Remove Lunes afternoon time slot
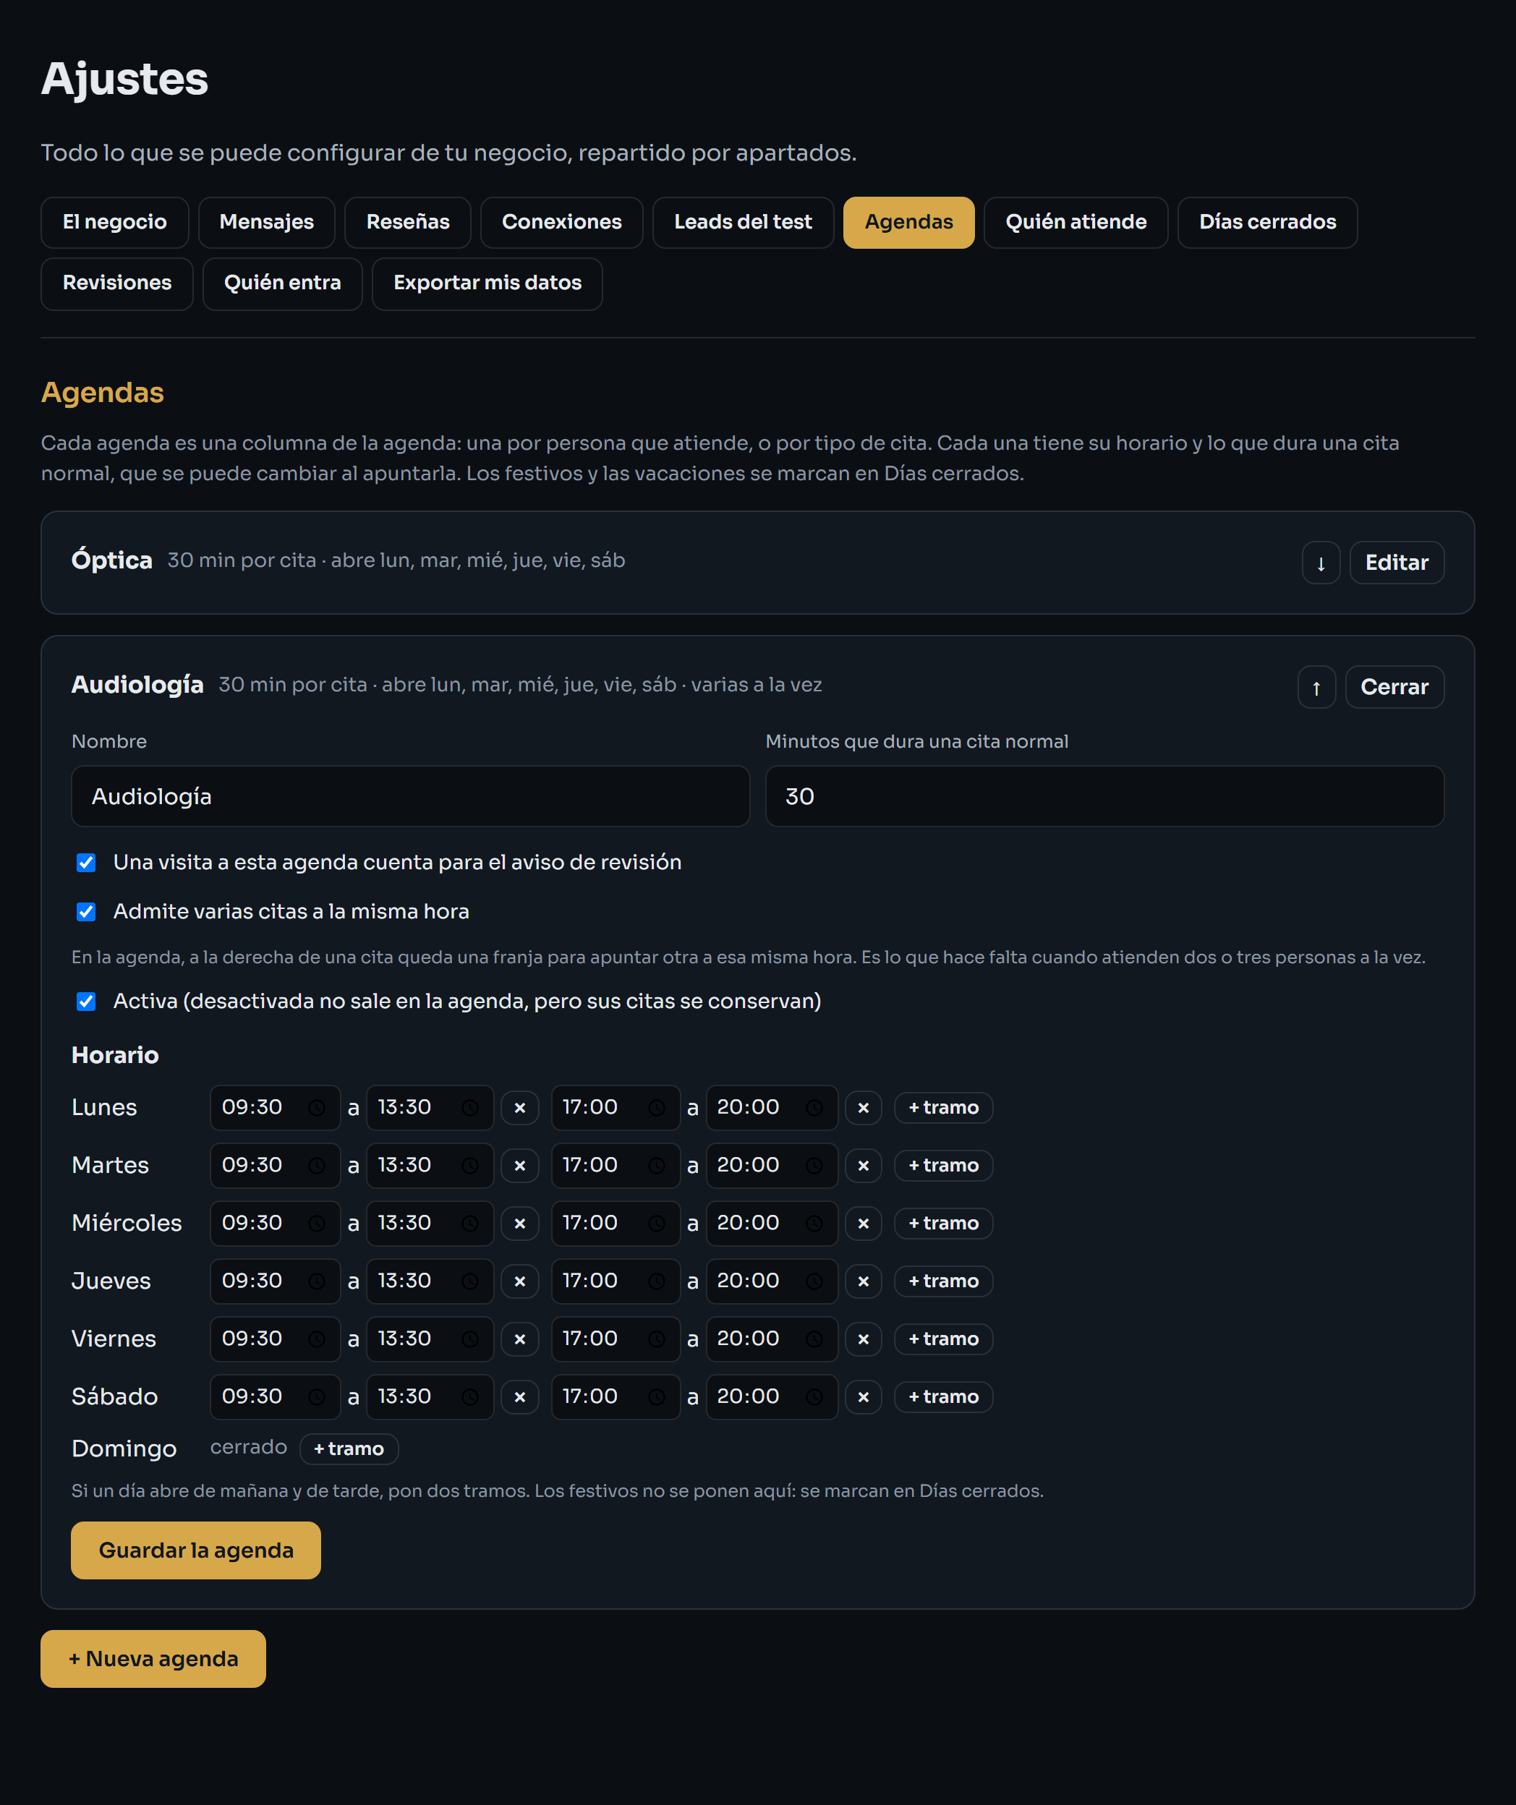This screenshot has width=1516, height=1805. 862,1108
